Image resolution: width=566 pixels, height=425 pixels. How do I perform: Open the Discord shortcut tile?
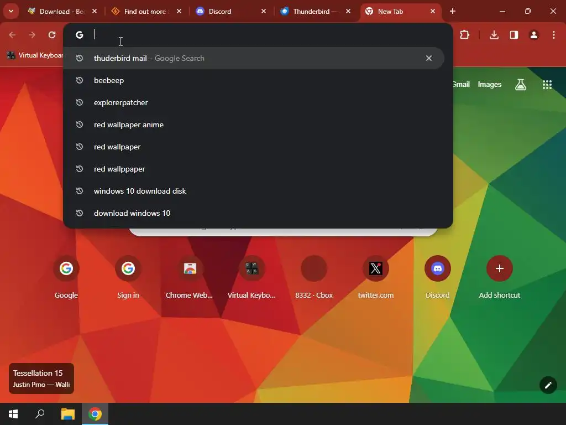click(438, 278)
